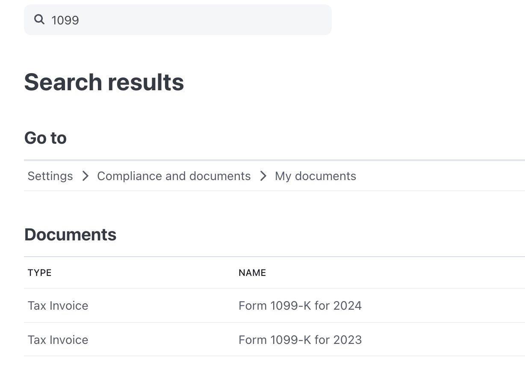This screenshot has width=525, height=373.
Task: Click the Go to section heading
Action: (45, 138)
